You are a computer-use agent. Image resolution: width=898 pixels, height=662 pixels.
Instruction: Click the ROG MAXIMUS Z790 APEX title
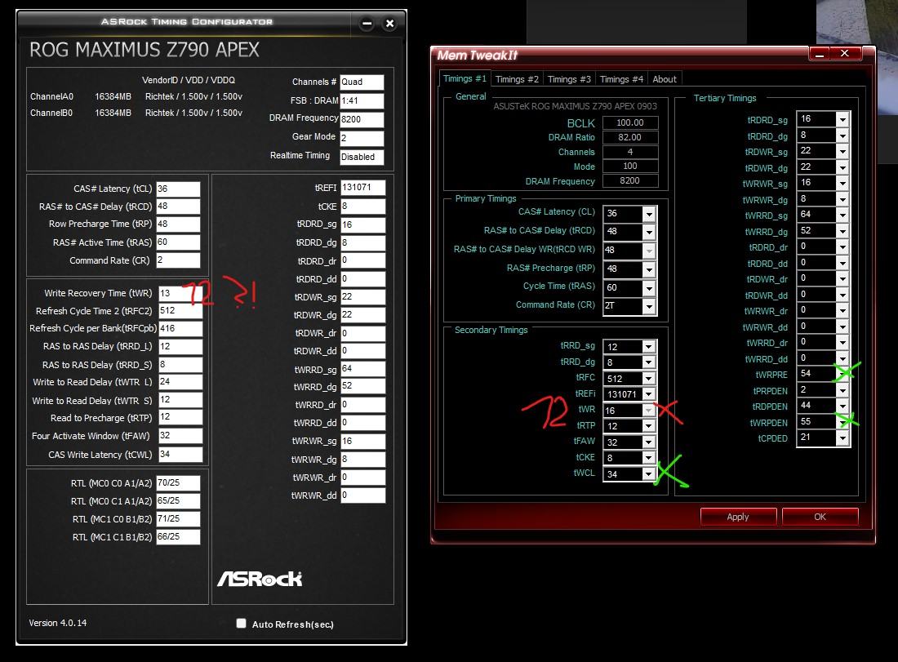[144, 50]
